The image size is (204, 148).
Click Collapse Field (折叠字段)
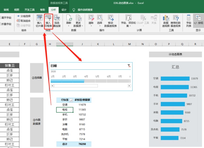pos(6,24)
